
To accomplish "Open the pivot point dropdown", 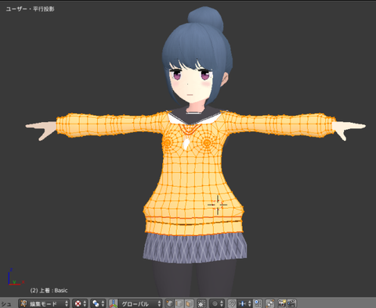I will (98, 303).
